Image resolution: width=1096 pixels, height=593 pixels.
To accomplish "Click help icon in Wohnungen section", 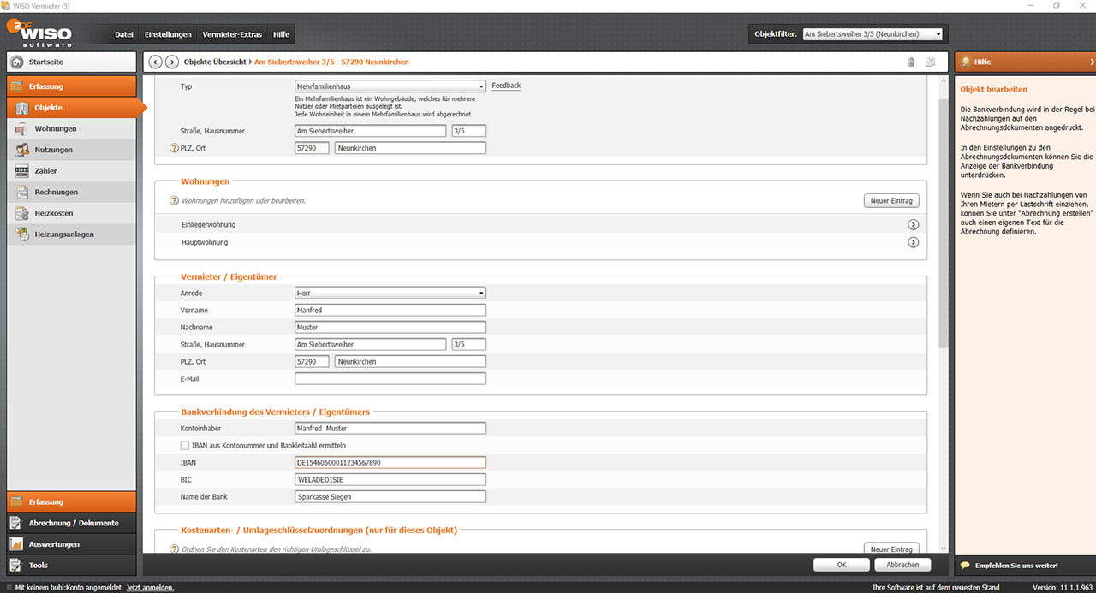I will point(175,200).
